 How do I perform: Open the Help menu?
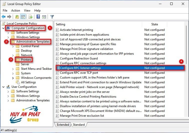point(37,11)
